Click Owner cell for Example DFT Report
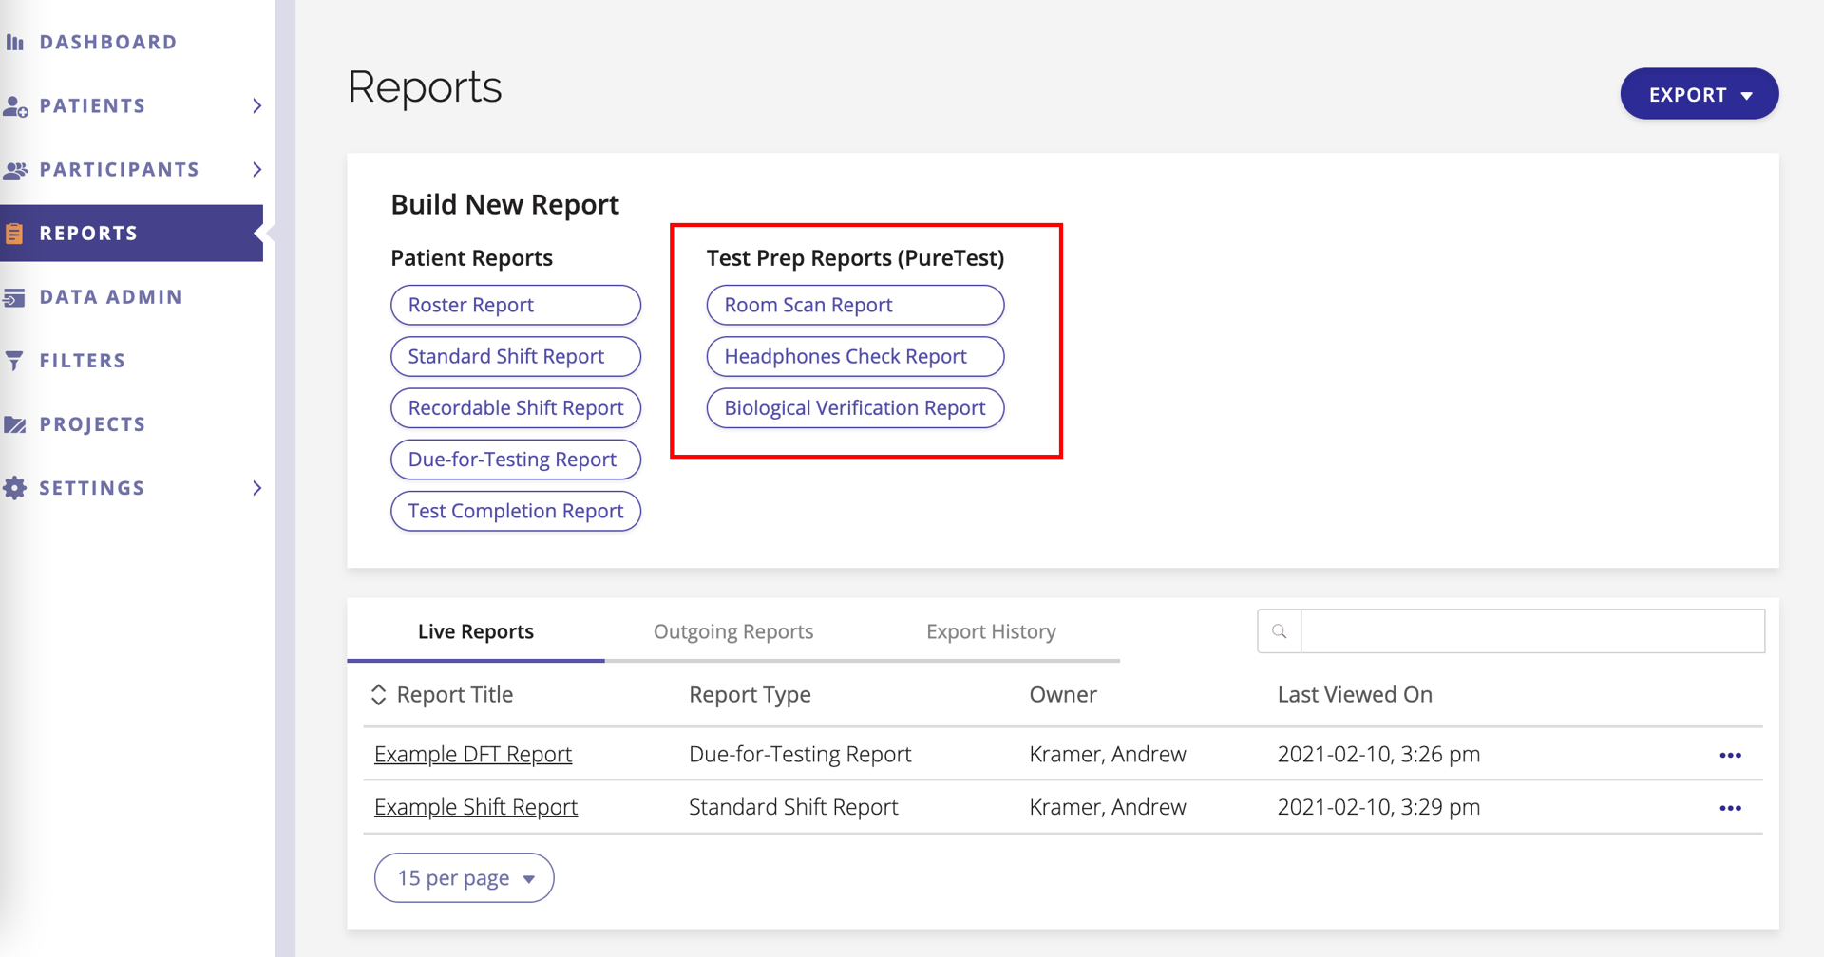This screenshot has width=1824, height=957. [1108, 754]
